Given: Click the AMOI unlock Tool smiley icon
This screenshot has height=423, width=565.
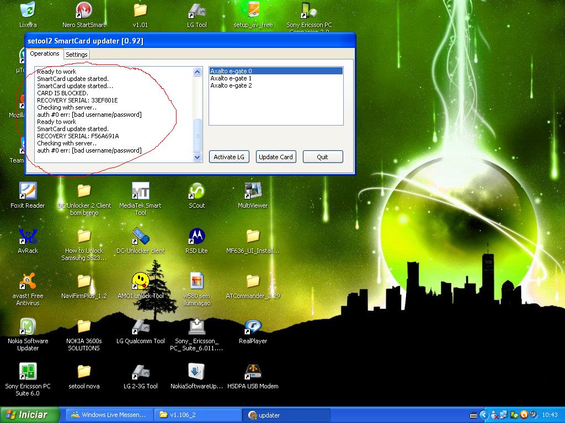Looking at the screenshot, I should (x=140, y=281).
